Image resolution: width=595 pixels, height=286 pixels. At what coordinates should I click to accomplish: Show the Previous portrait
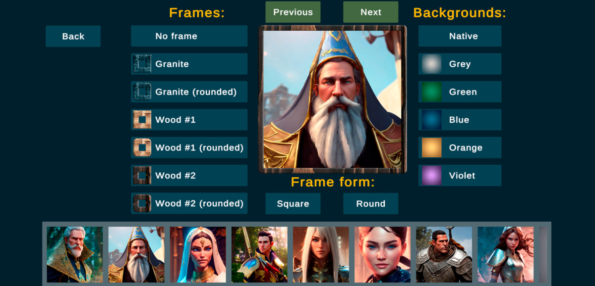[293, 12]
